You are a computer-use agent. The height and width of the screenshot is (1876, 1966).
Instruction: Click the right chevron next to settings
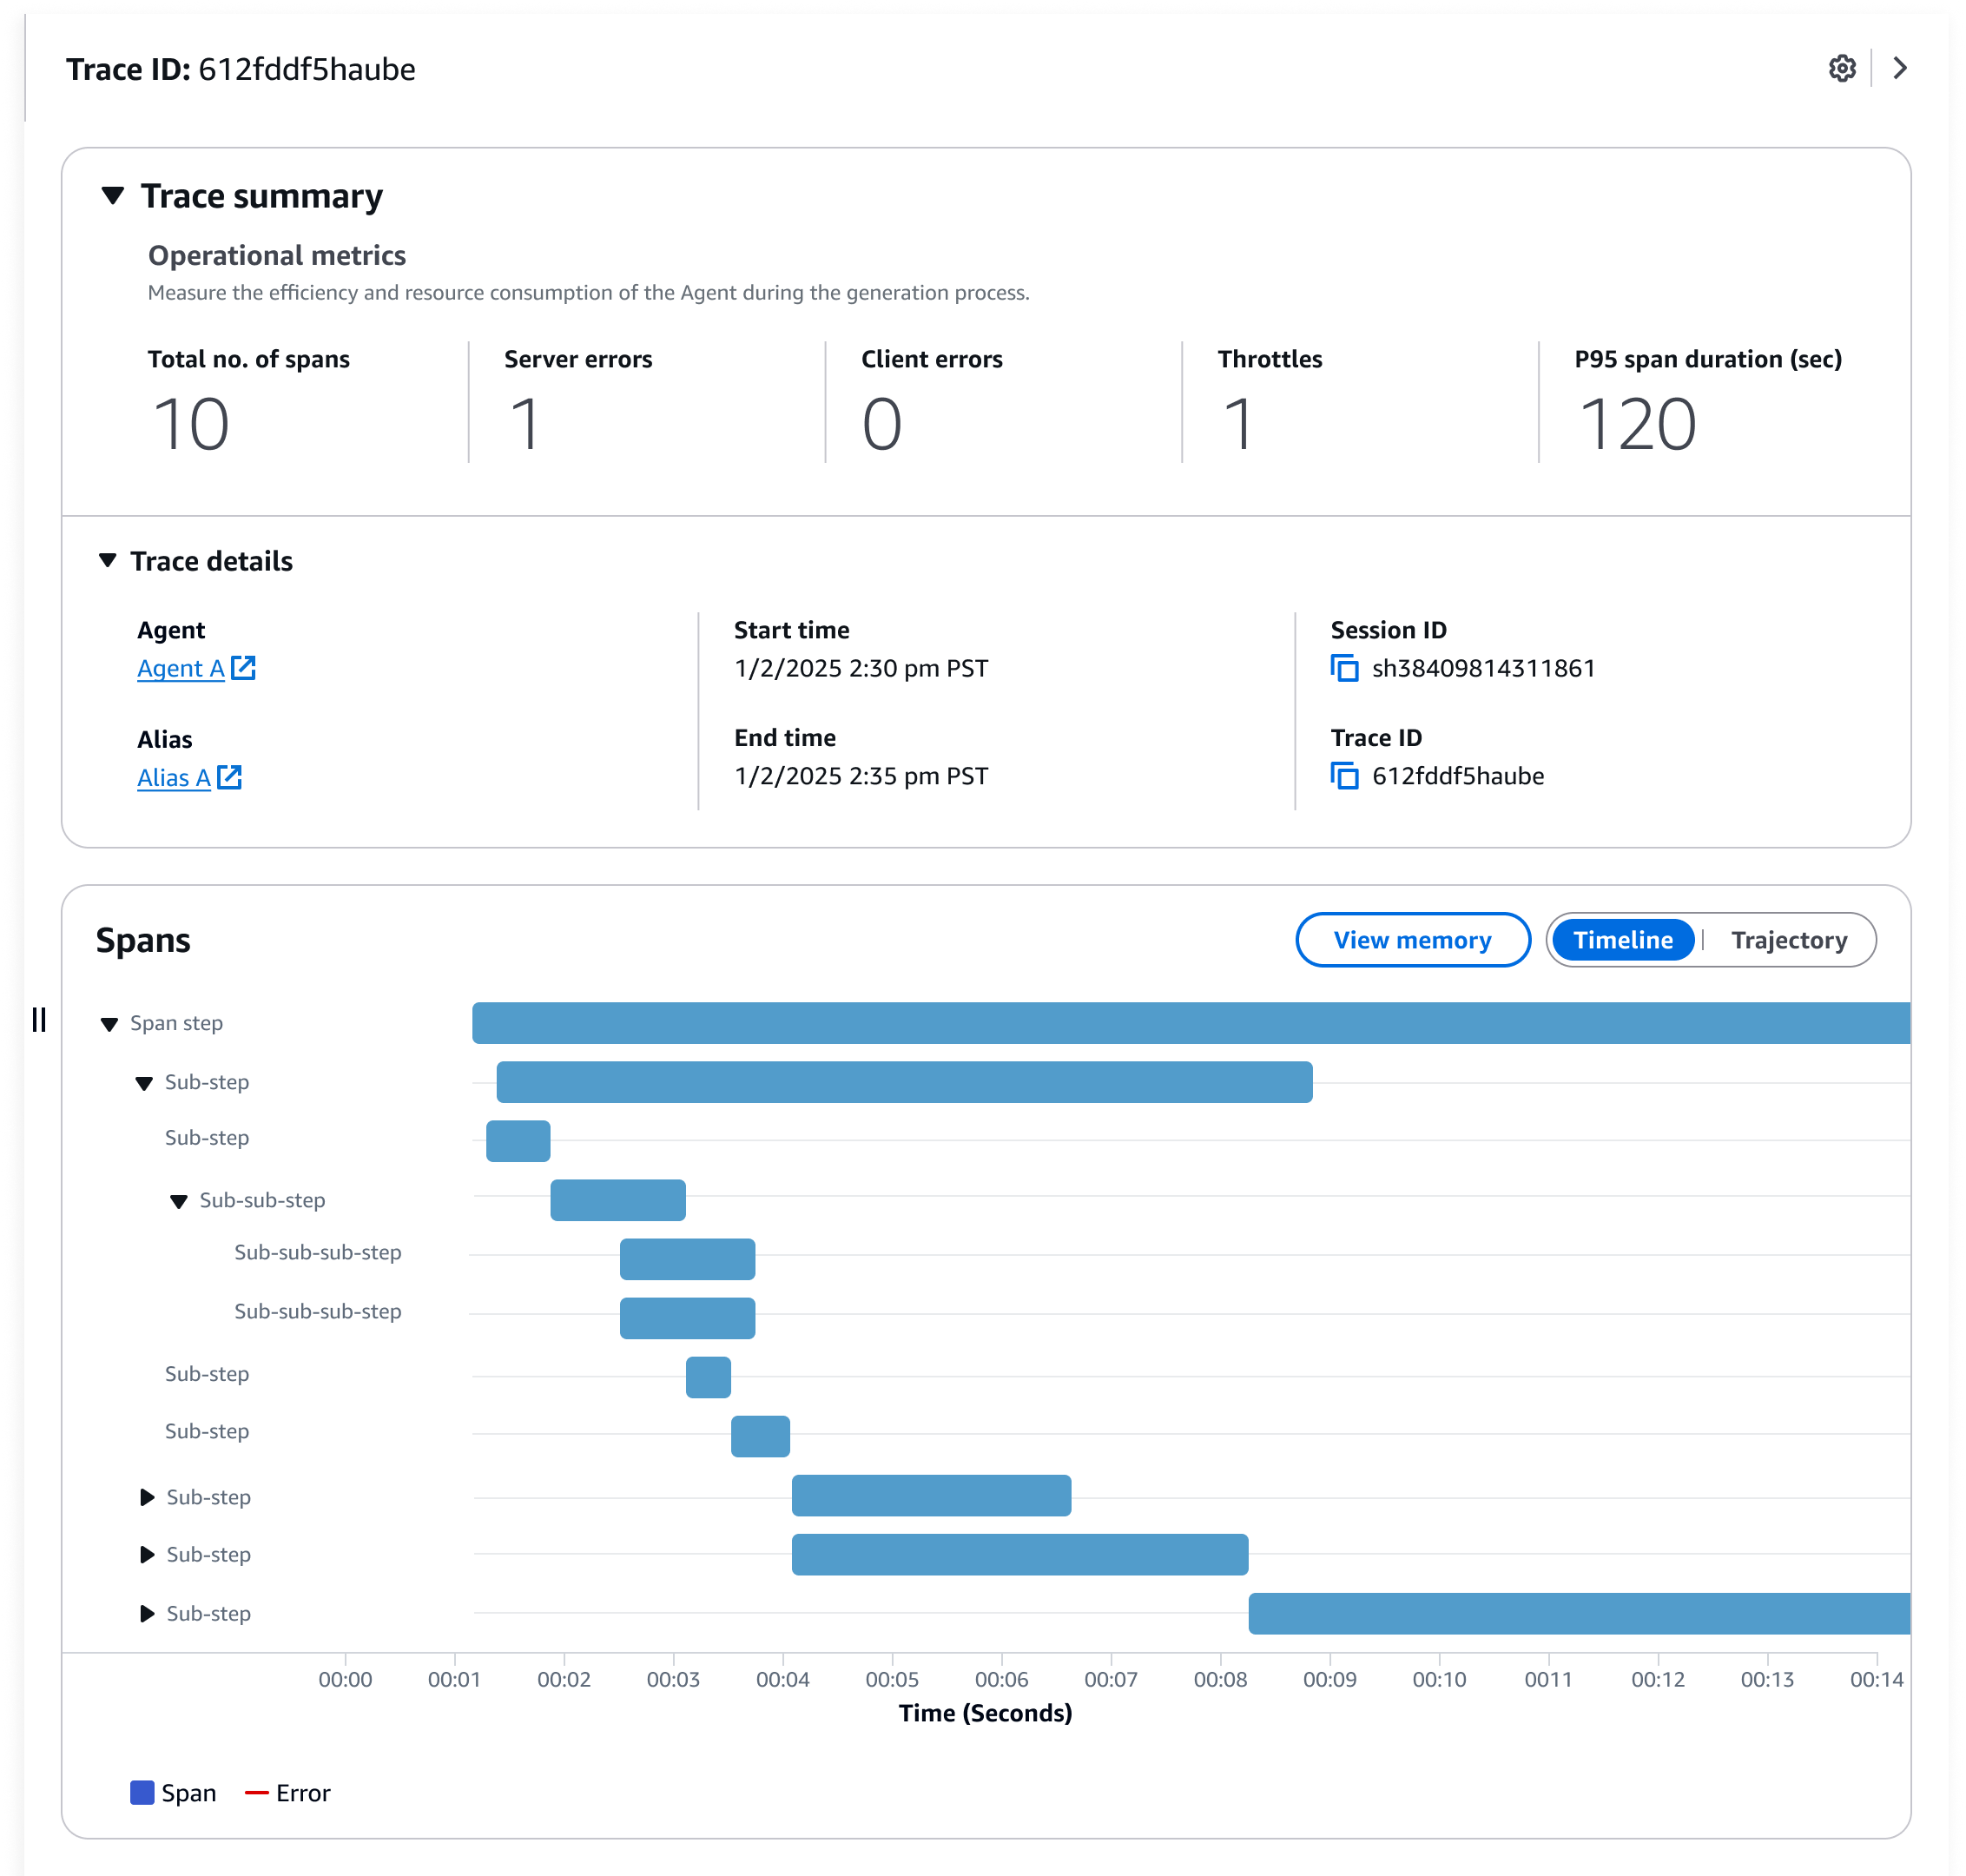coord(1900,68)
